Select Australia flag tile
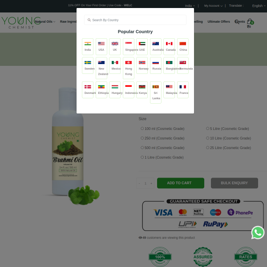The height and width of the screenshot is (267, 267). click(x=156, y=46)
